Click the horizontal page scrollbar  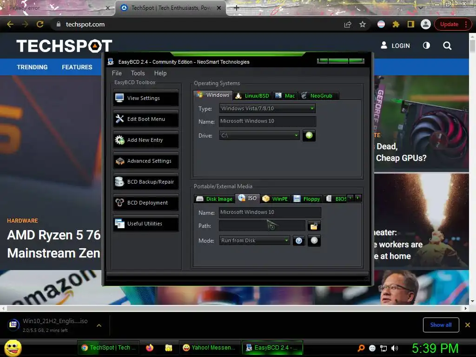click(234, 309)
